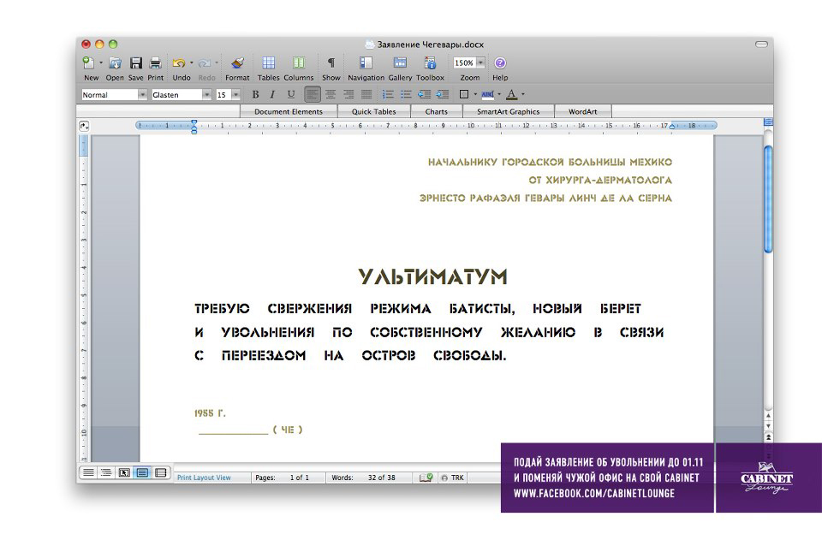
Task: Click the toolbar hide pill button
Action: (761, 44)
